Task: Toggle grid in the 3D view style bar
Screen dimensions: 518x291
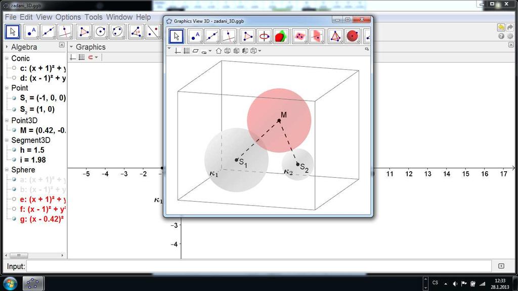Action: tap(187, 51)
